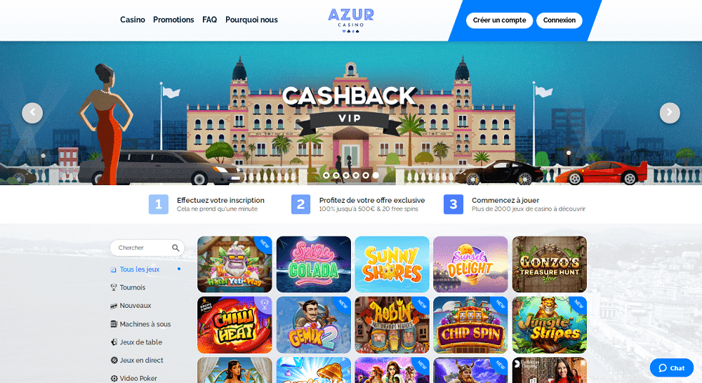Go to the third carousel slide dot

pos(346,175)
